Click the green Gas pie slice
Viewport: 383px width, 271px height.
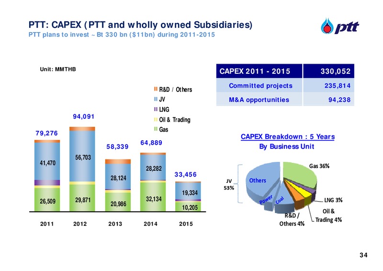(x=301, y=175)
